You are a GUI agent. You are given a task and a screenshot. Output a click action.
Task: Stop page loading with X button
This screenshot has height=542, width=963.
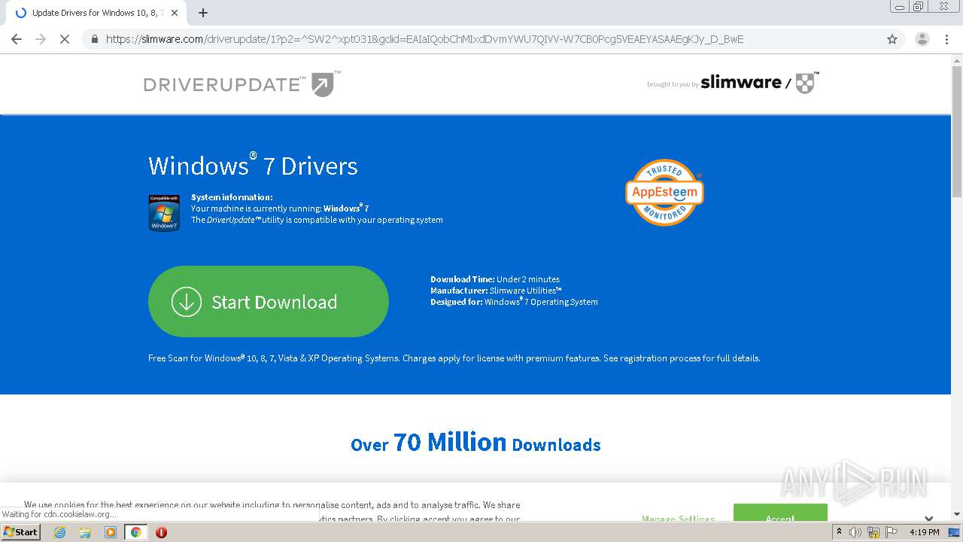click(x=65, y=39)
